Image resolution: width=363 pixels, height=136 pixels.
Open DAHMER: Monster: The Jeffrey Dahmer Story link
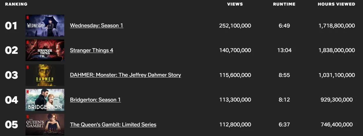tap(126, 75)
